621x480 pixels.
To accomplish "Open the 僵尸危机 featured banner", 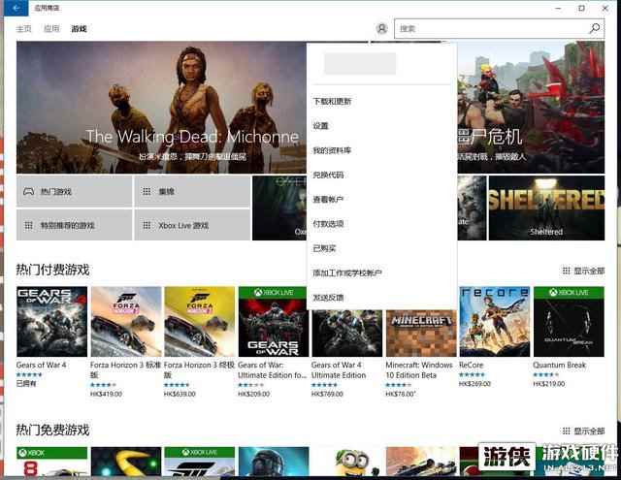I will [x=531, y=108].
